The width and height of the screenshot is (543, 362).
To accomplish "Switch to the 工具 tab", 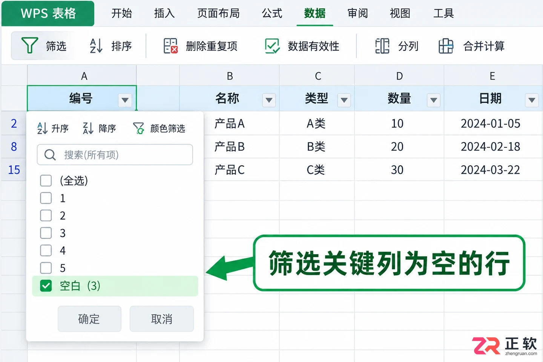I will (x=443, y=13).
